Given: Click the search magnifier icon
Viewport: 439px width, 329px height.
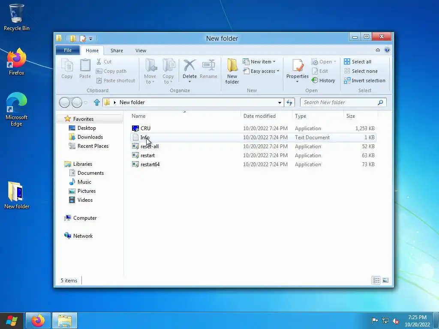Looking at the screenshot, I should coord(380,102).
